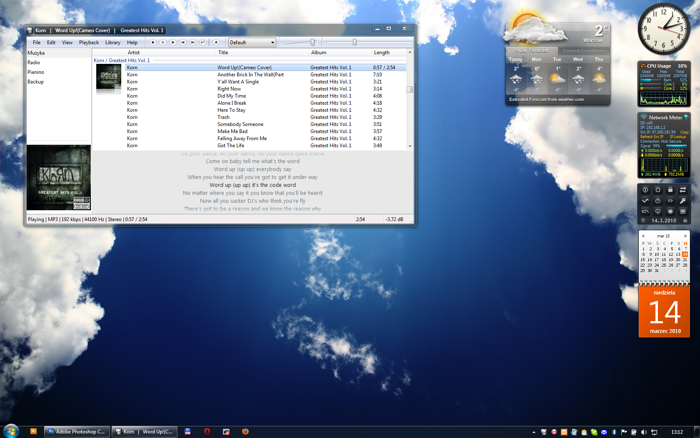Screen dimensions: 700x438
Task: Play a random track
Action: pos(203,42)
